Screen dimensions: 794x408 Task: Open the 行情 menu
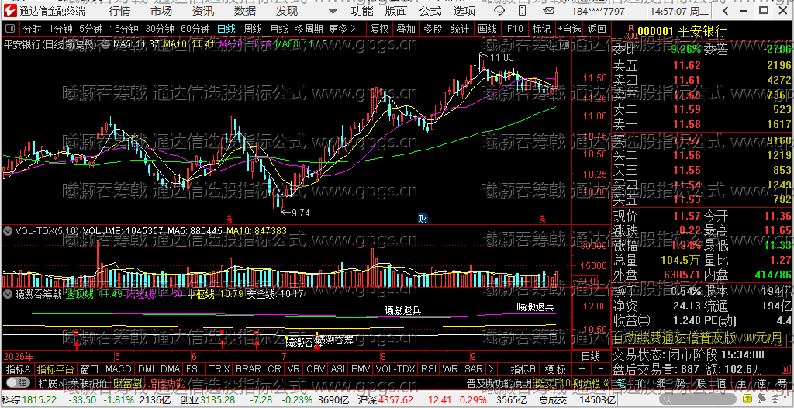tap(119, 11)
